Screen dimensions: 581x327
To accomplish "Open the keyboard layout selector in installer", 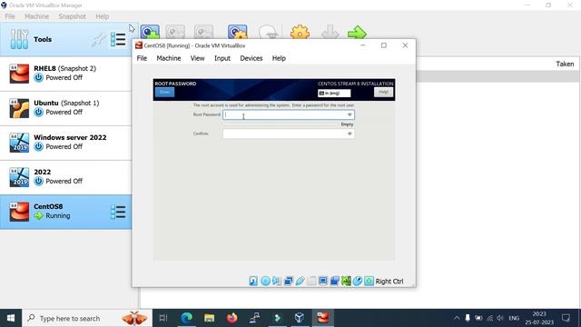I will [334, 93].
